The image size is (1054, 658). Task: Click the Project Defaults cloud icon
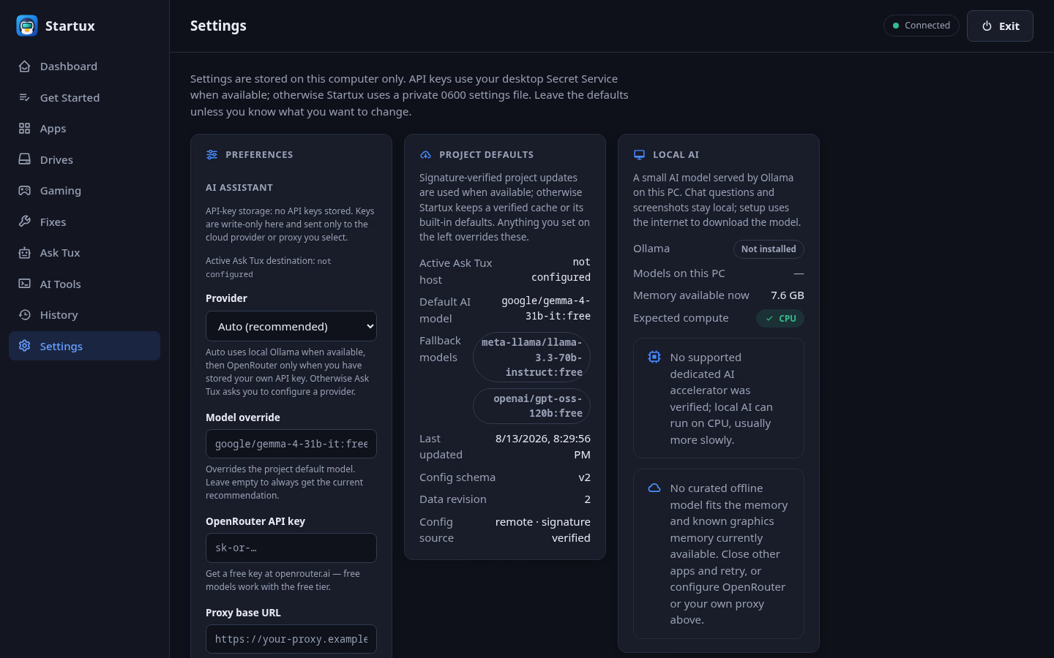click(426, 155)
